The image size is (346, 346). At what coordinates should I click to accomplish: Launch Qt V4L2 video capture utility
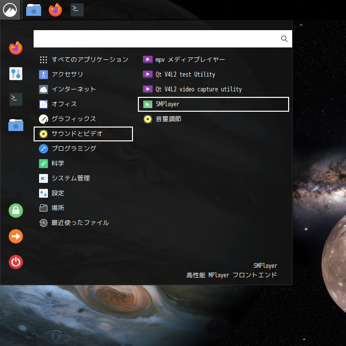tap(214, 89)
